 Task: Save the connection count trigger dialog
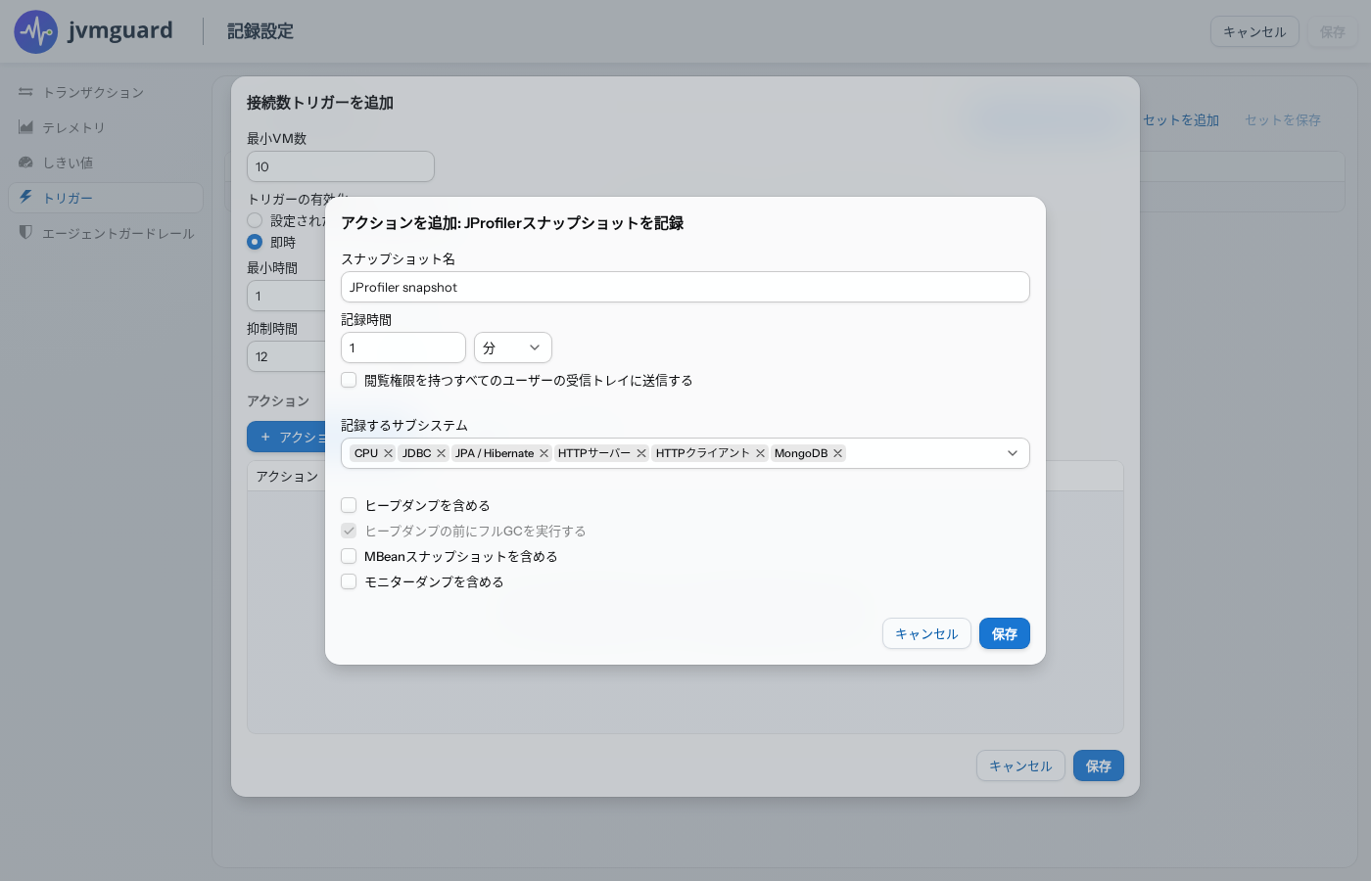(1099, 765)
